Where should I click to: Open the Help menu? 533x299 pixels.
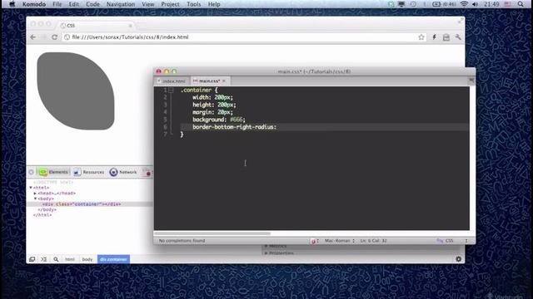pyautogui.click(x=214, y=4)
